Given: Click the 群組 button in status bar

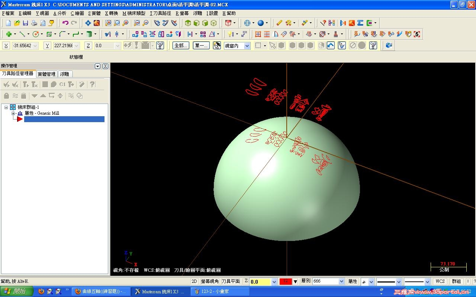Looking at the screenshot, I should (456, 281).
